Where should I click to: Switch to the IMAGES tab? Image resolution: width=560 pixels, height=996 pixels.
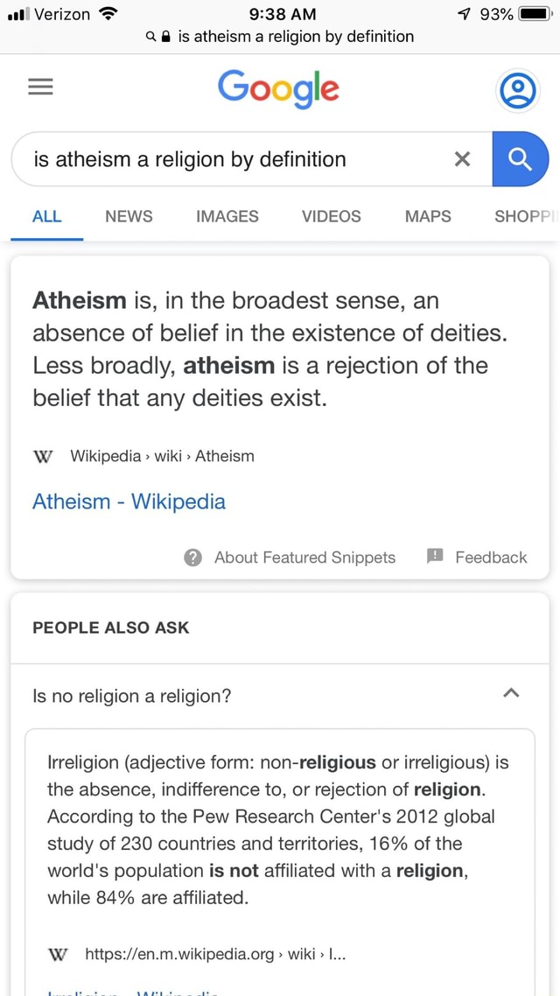[227, 216]
